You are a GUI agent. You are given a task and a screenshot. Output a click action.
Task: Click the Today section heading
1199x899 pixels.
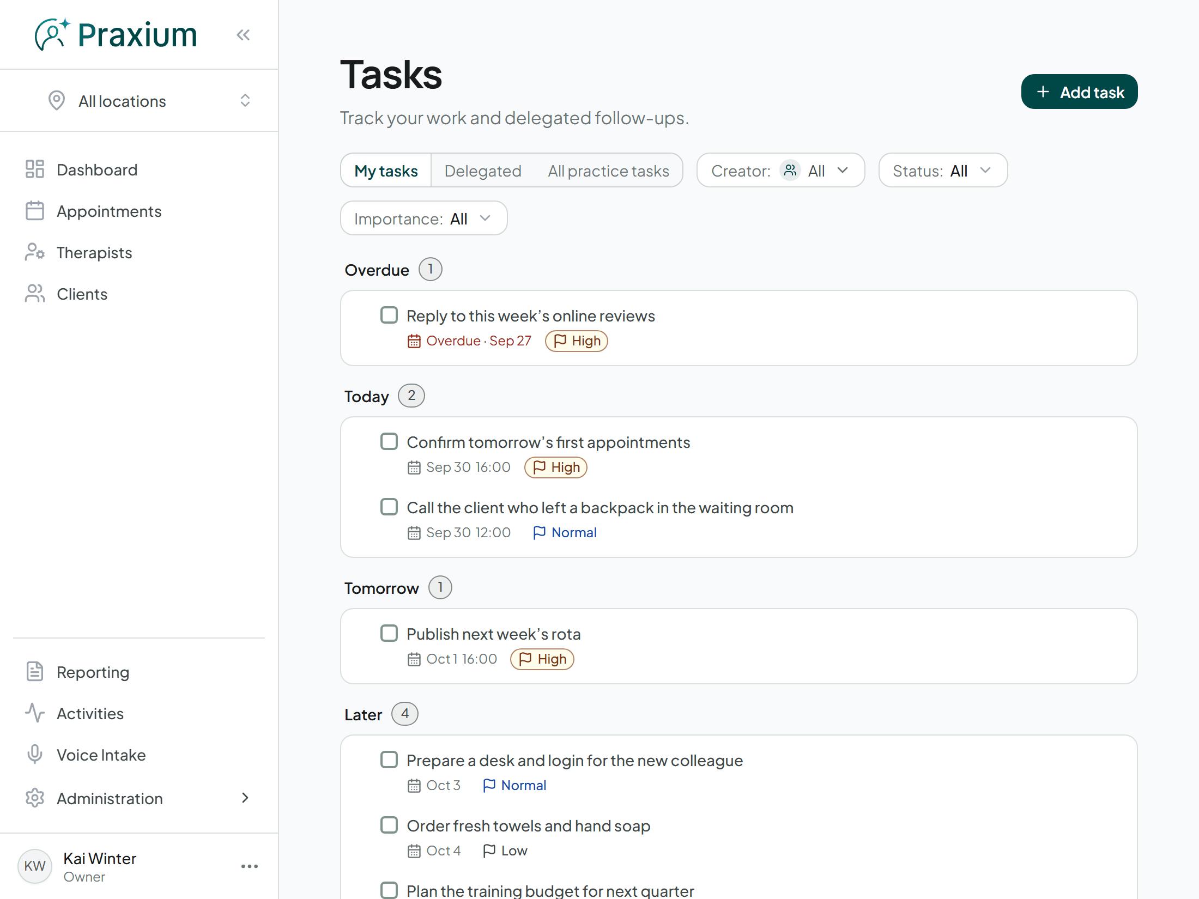(x=367, y=396)
